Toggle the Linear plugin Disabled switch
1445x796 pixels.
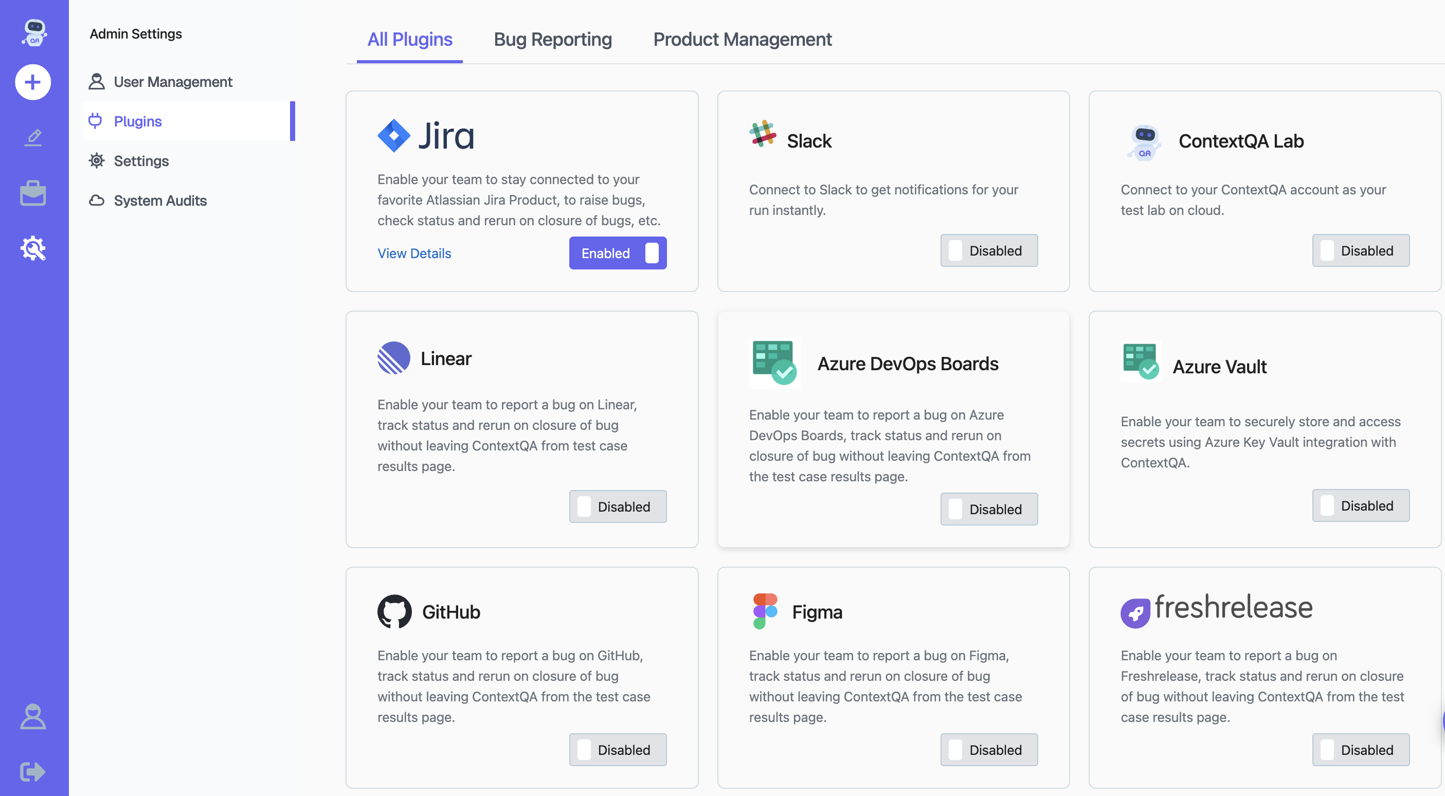pos(618,506)
